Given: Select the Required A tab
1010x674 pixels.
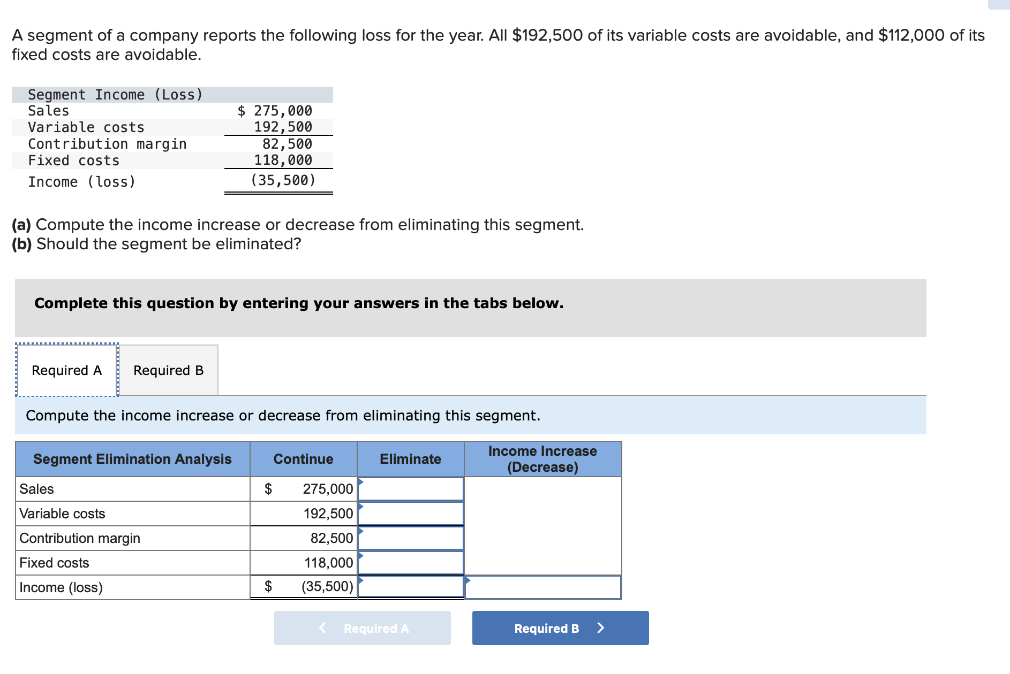Looking at the screenshot, I should (x=66, y=370).
